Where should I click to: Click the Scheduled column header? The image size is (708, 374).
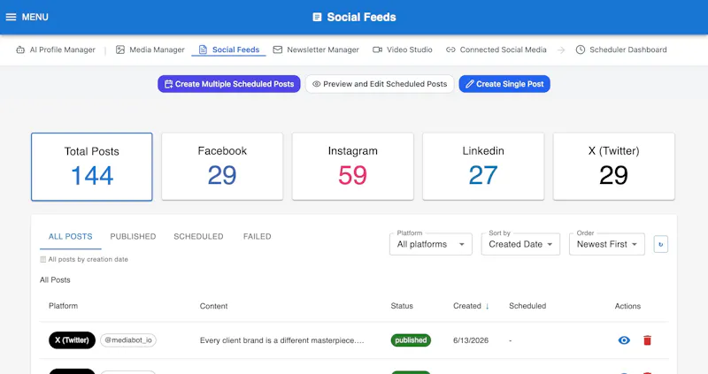tap(527, 306)
